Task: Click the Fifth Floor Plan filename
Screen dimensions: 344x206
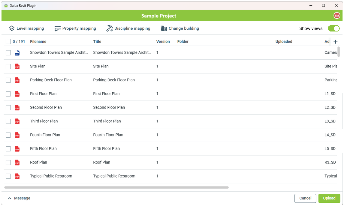Action: coord(43,149)
